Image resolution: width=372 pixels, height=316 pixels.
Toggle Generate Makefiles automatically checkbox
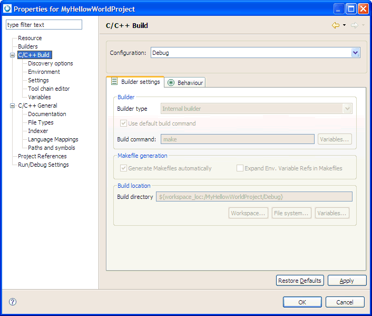pos(124,168)
